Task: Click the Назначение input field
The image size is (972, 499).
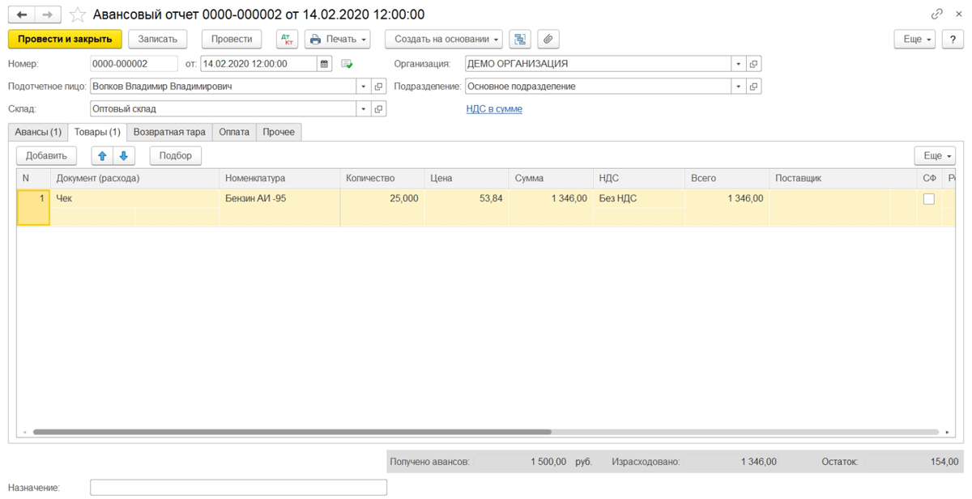Action: 238,488
